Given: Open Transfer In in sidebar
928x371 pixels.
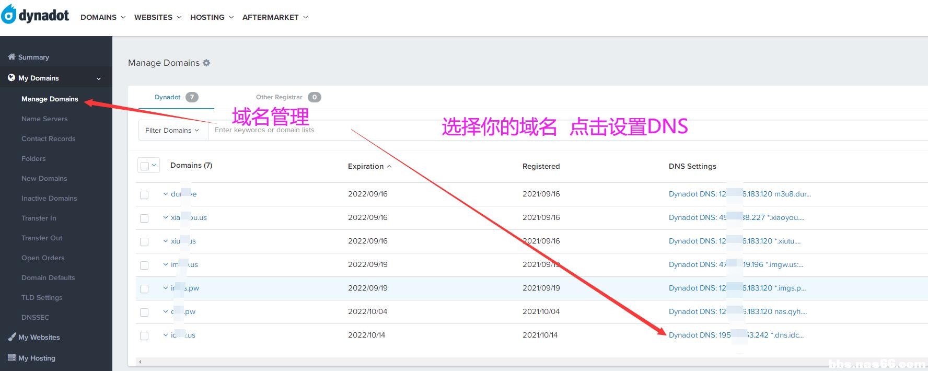Looking at the screenshot, I should (39, 218).
